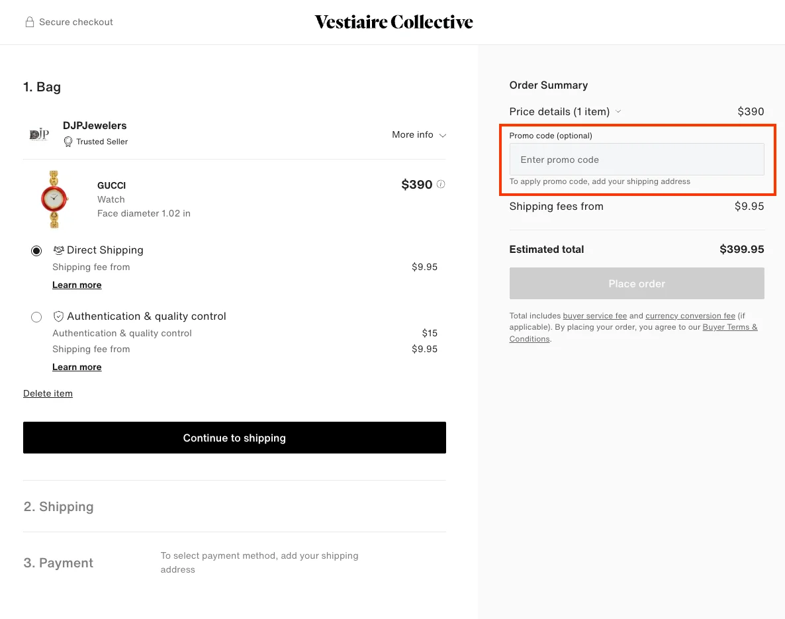Screen dimensions: 785x619
Task: Click the DJPJewelers seller avatar
Action: pyautogui.click(x=38, y=134)
